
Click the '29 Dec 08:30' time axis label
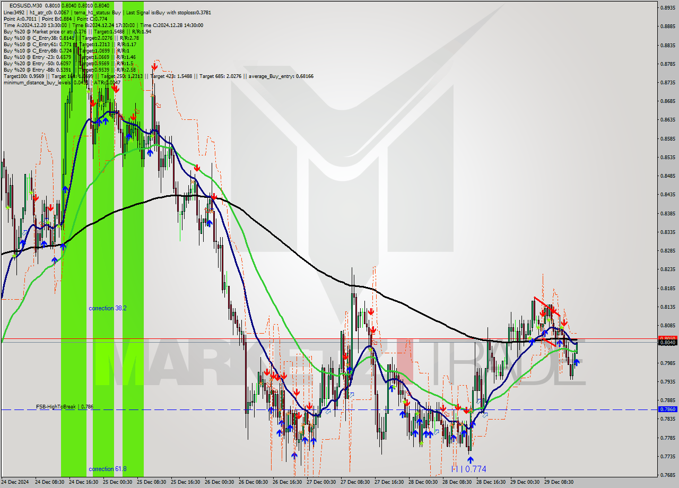pyautogui.click(x=559, y=482)
